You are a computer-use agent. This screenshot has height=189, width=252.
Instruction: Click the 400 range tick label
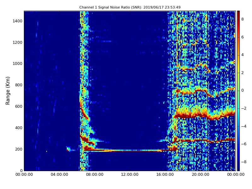19,128
